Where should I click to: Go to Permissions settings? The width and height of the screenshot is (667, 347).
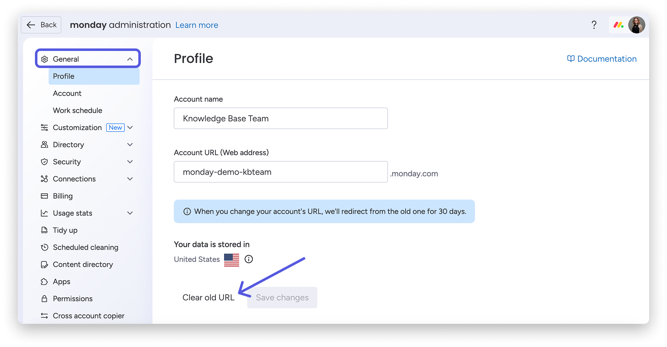(x=73, y=299)
